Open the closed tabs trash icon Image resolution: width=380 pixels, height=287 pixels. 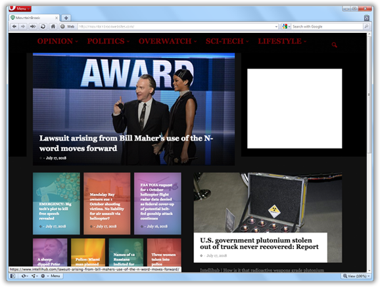click(x=367, y=18)
